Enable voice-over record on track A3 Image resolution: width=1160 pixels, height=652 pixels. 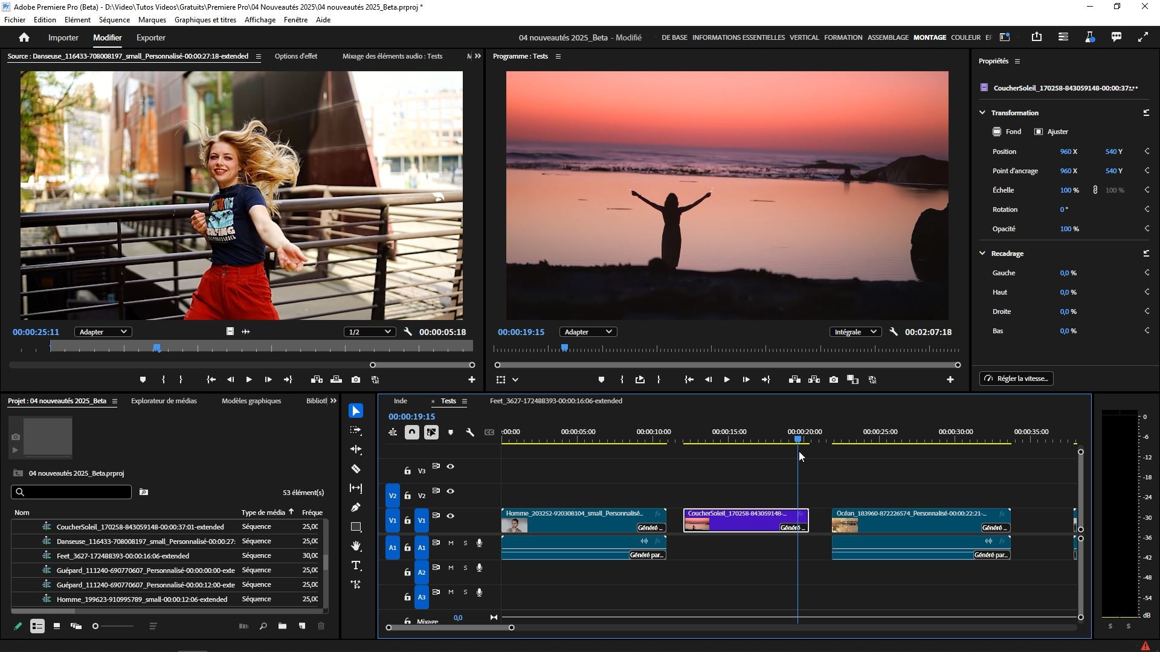tap(480, 593)
